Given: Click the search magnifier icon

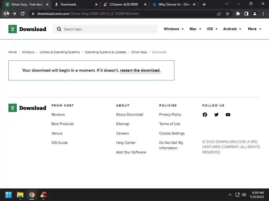Looking at the screenshot, I should tap(59, 29).
